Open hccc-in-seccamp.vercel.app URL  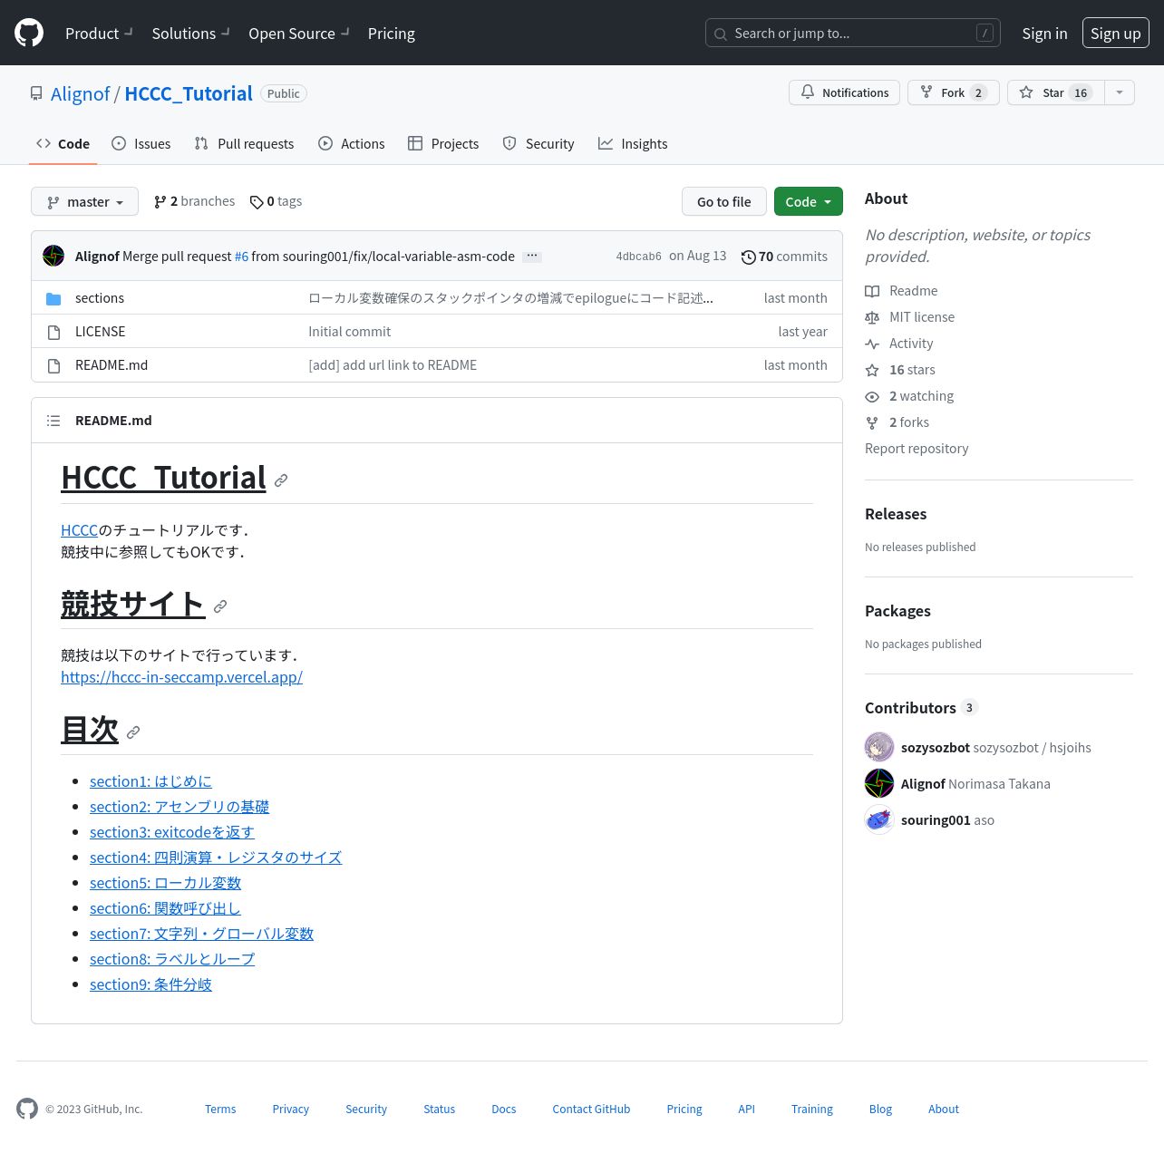pos(181,677)
